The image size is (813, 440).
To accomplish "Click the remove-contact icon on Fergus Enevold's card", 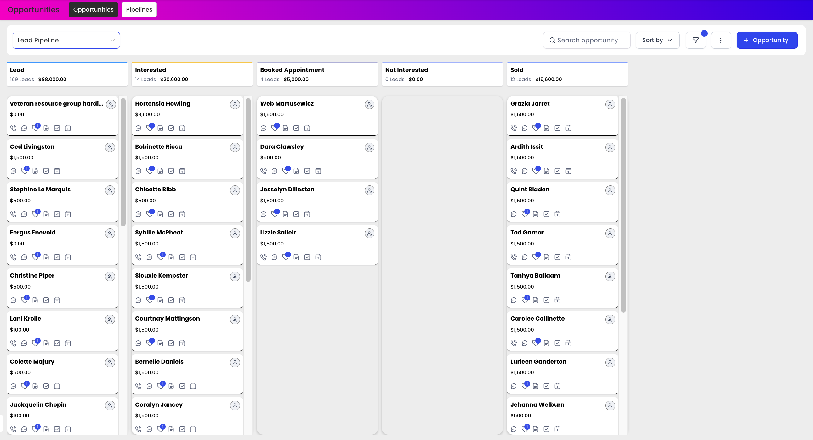I will click(x=110, y=233).
